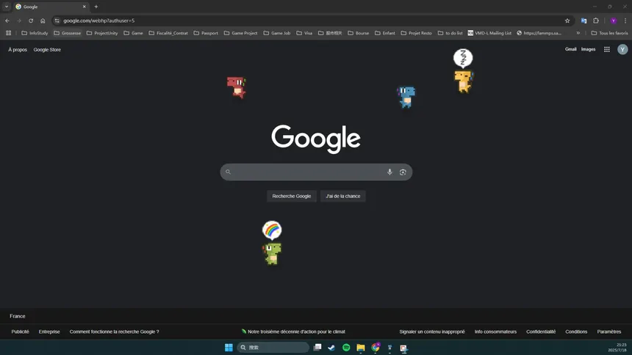Open the Publicité footer link

pyautogui.click(x=20, y=332)
